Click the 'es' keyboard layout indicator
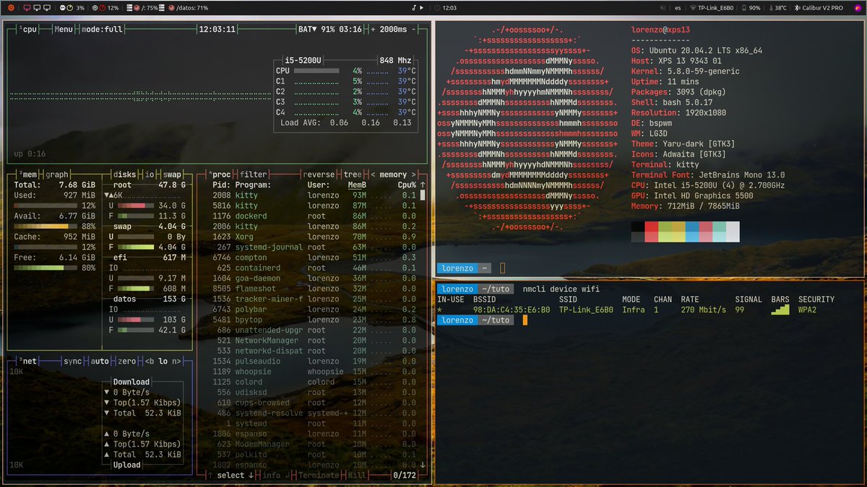This screenshot has height=487, width=867. [678, 8]
